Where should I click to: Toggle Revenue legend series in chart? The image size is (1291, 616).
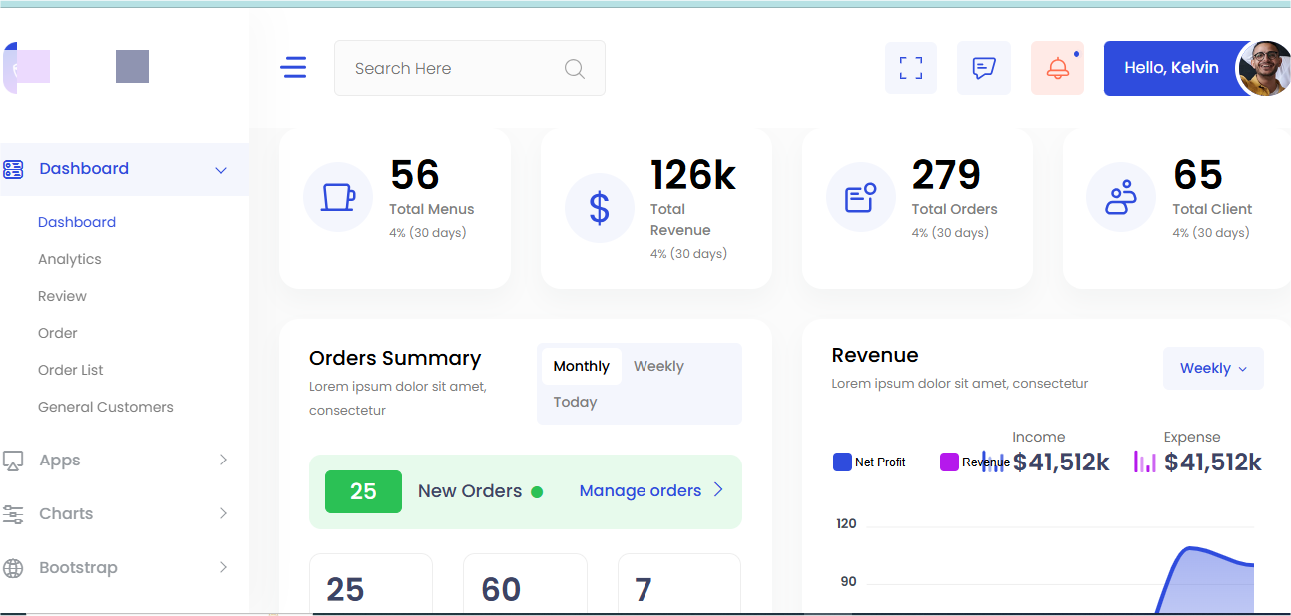pyautogui.click(x=975, y=462)
